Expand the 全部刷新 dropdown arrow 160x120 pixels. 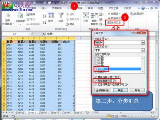pyautogui.click(x=20, y=24)
